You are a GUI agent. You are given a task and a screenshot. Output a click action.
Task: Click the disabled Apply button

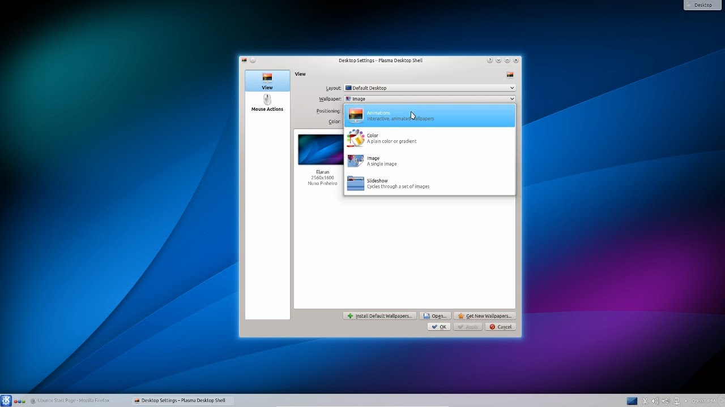[468, 327]
